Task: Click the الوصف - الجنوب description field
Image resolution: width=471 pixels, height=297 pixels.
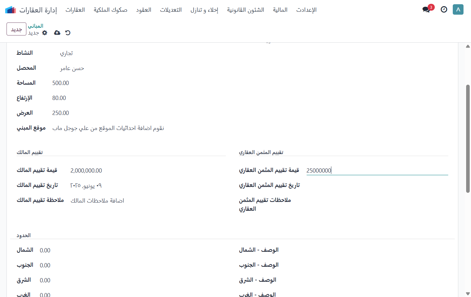Action: coord(367,265)
